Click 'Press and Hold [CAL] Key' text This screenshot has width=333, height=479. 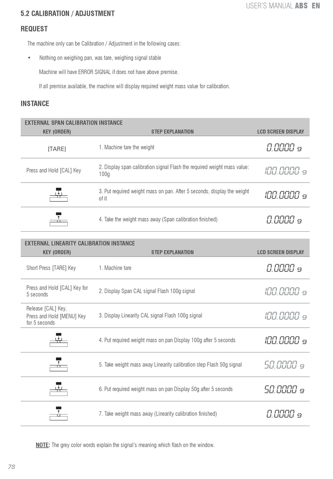(54, 170)
